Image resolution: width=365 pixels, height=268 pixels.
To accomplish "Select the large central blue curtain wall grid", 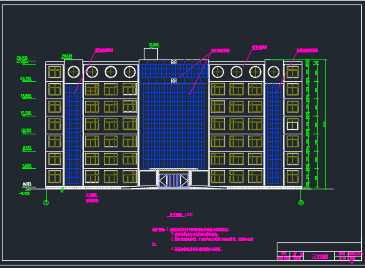I will coord(174,126).
